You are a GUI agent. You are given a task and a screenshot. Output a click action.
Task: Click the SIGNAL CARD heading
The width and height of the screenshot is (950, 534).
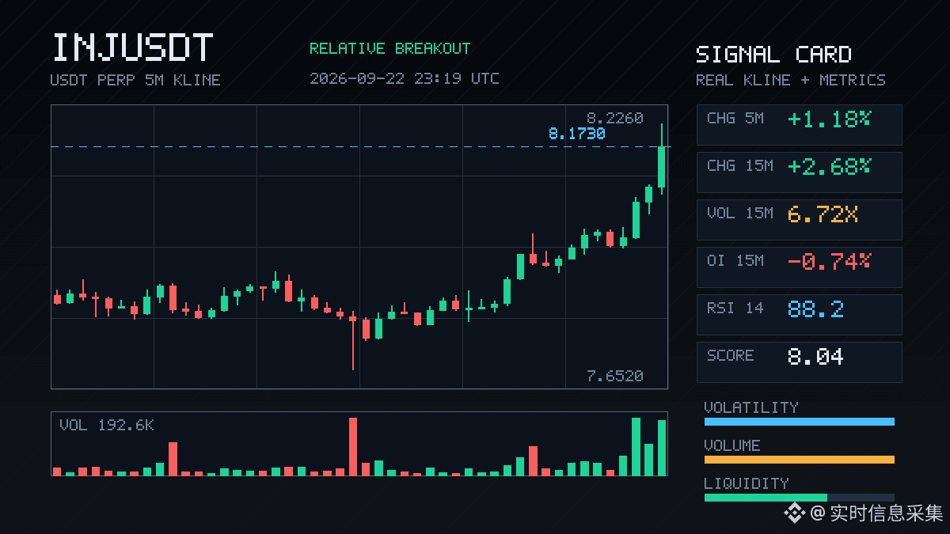click(773, 55)
